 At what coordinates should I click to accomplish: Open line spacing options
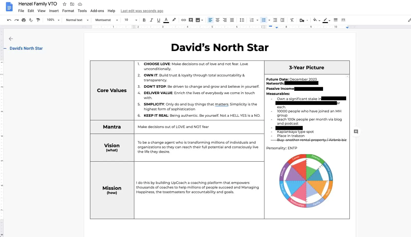pyautogui.click(x=242, y=20)
